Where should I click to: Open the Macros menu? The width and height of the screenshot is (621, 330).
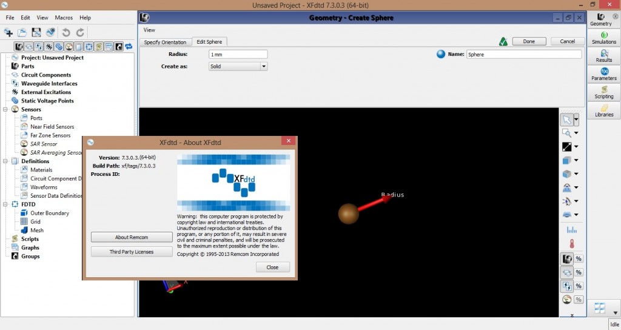[x=64, y=18]
